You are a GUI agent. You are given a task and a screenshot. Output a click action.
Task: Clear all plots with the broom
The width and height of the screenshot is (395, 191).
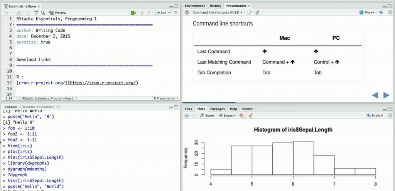click(250, 115)
